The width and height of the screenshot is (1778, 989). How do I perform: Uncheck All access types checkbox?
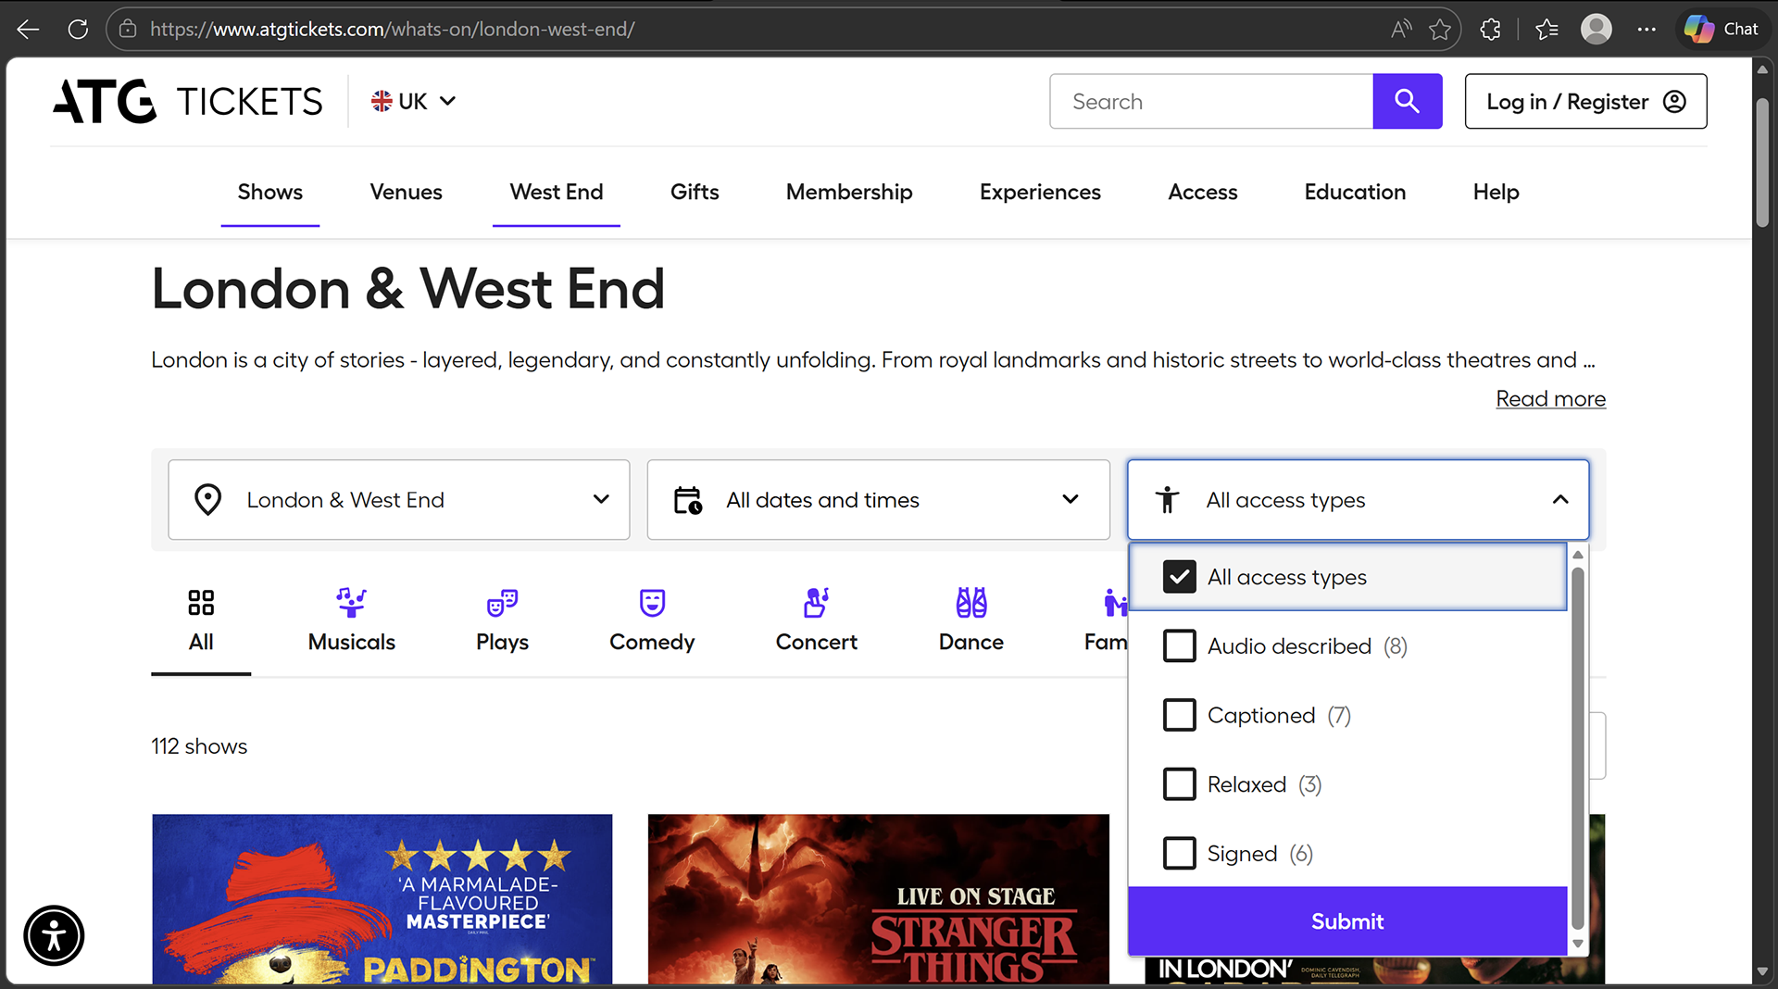pyautogui.click(x=1179, y=577)
